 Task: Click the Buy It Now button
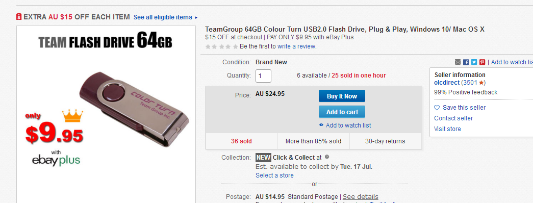click(342, 96)
